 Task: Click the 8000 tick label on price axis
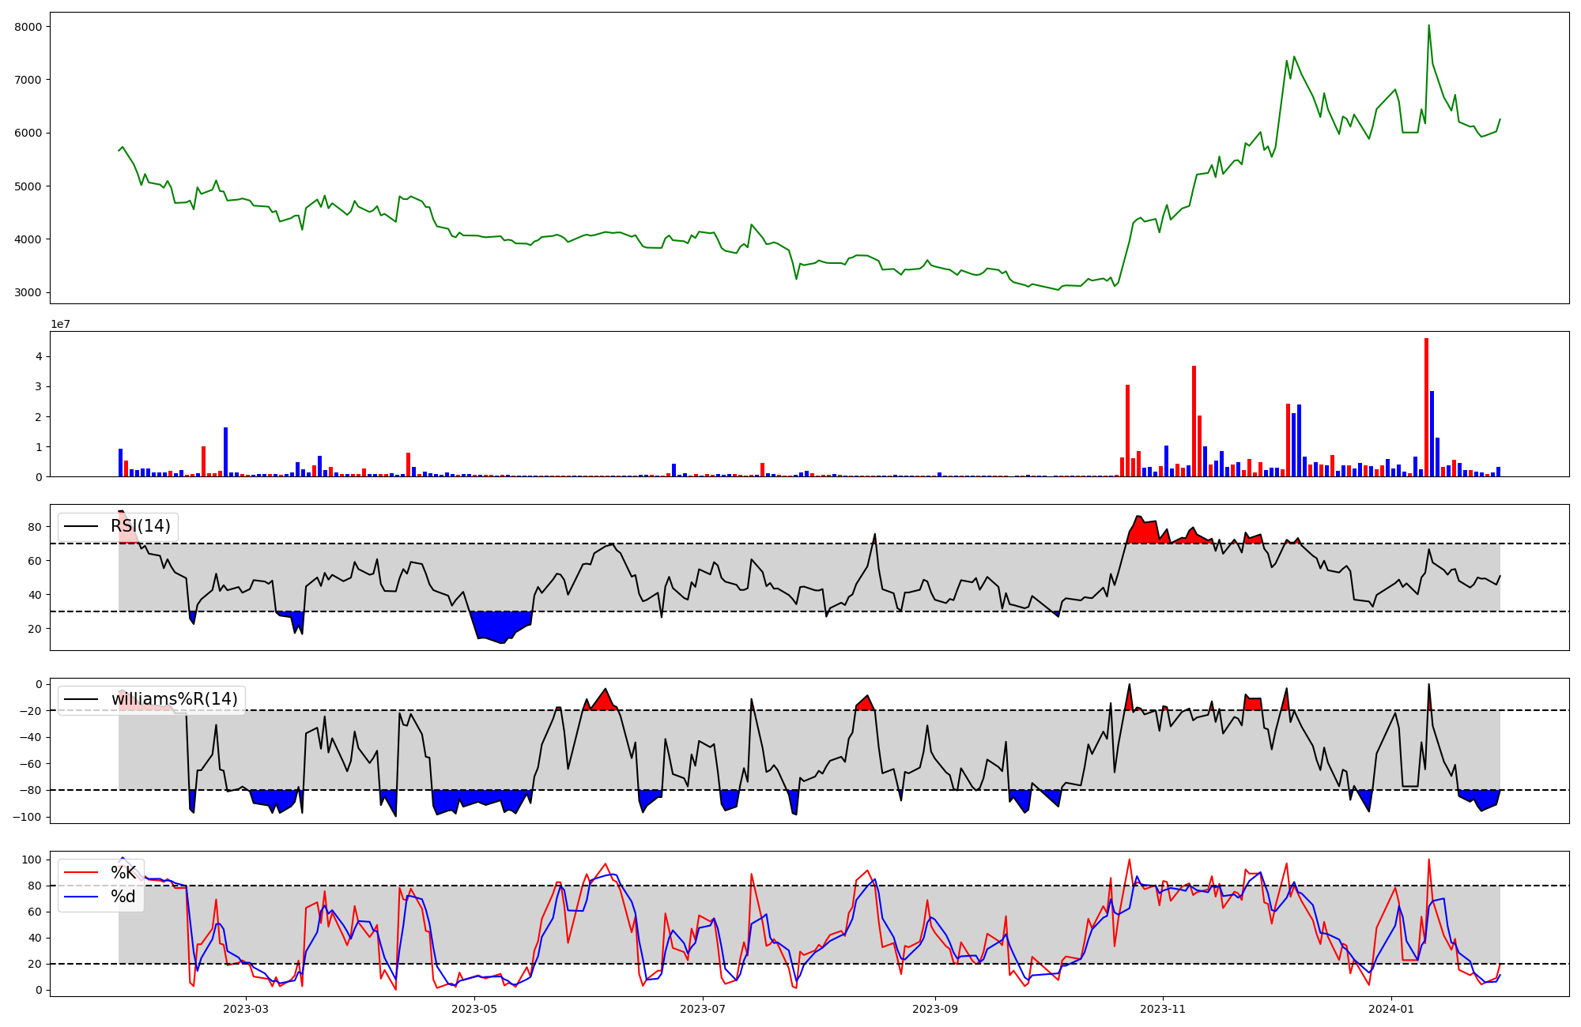28,27
